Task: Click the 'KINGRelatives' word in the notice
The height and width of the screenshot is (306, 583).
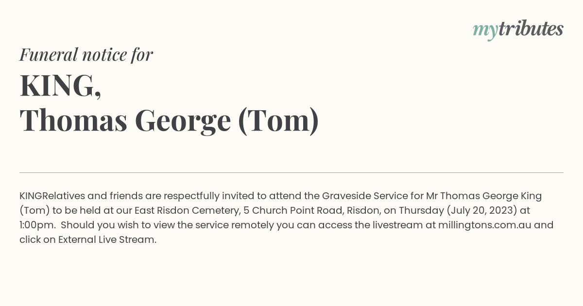Action: (x=52, y=196)
